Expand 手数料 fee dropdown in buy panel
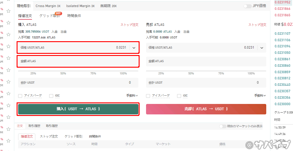This screenshot has width=293, height=151. [x=132, y=96]
